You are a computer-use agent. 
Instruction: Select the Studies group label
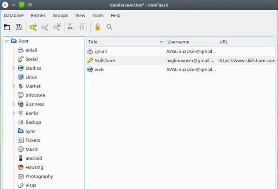click(x=33, y=68)
